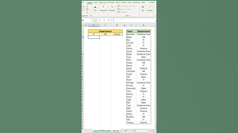
Task: Select the cell containing Benedict
Action: (131, 34)
